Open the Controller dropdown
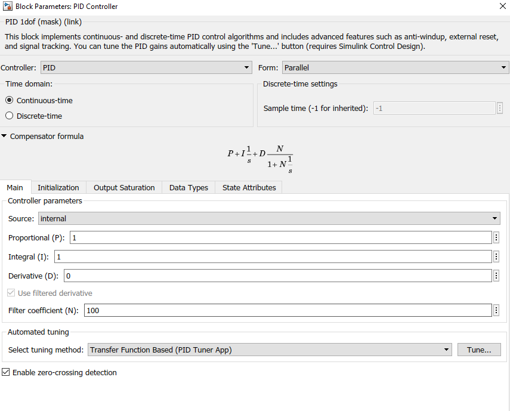This screenshot has height=411, width=510. point(247,67)
